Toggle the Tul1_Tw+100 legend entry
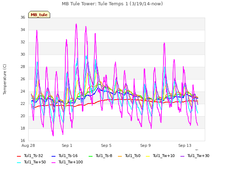The image size is (226, 169). 67,162
